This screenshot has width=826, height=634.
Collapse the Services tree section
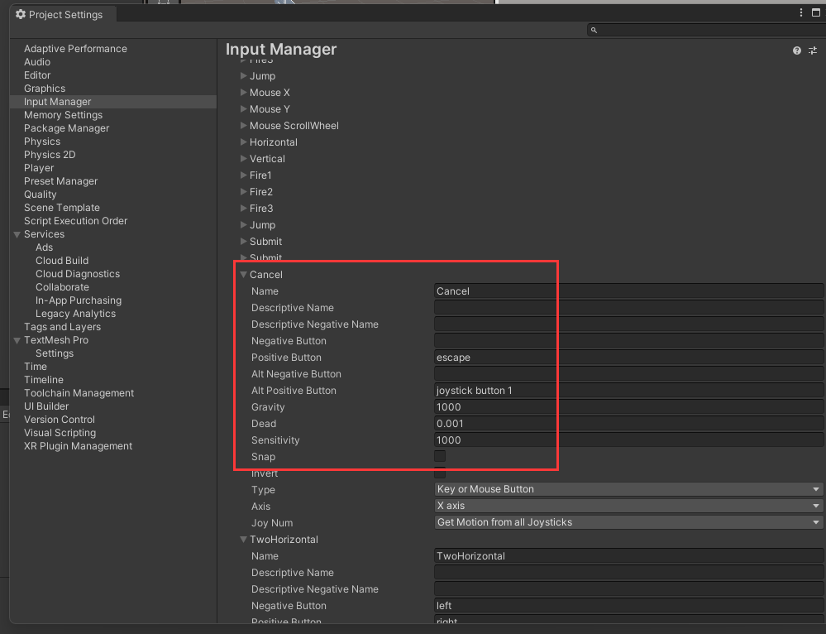pyautogui.click(x=17, y=234)
